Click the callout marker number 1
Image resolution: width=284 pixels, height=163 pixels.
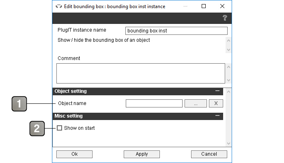pos(19,104)
